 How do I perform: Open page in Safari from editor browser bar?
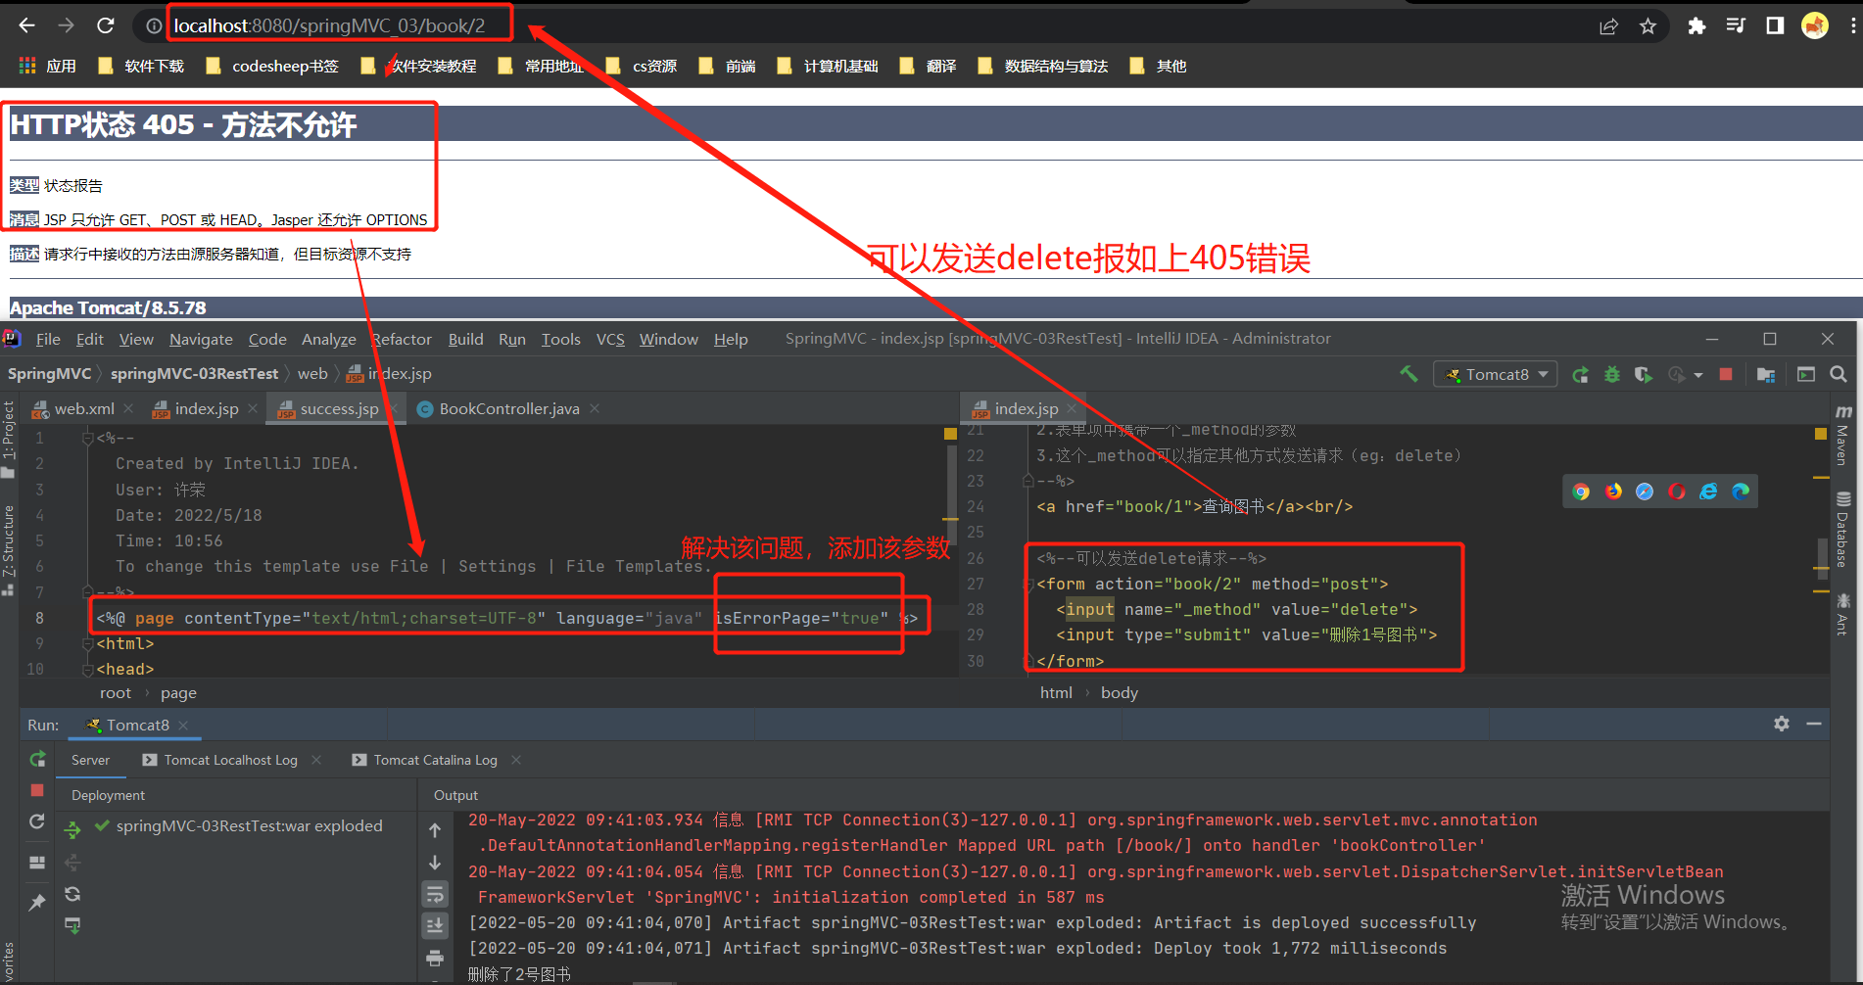tap(1645, 492)
